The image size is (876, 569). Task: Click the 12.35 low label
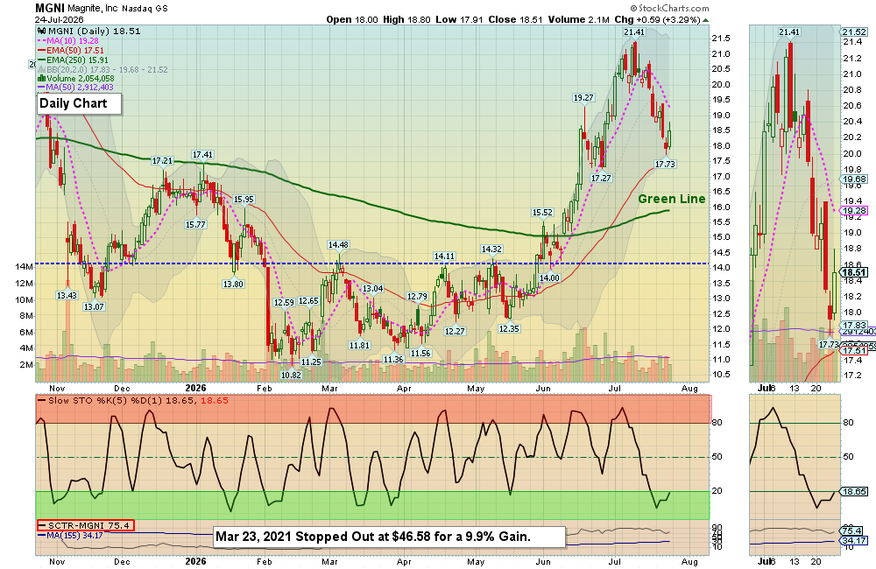click(509, 329)
